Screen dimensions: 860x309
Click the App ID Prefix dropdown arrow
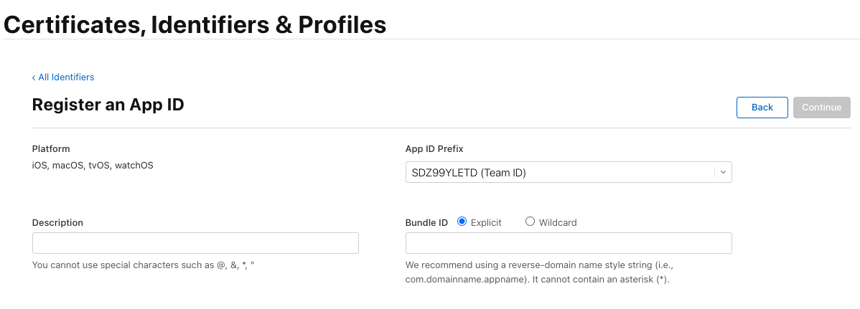(723, 172)
